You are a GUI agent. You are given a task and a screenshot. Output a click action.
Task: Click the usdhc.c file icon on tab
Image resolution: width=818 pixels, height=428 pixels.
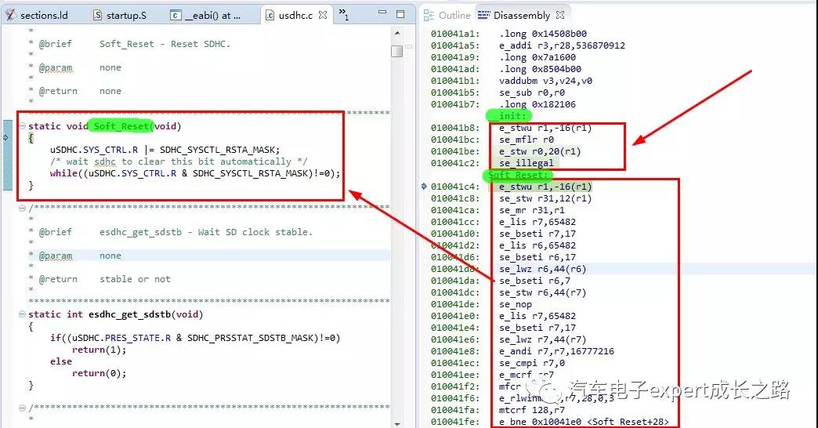270,15
